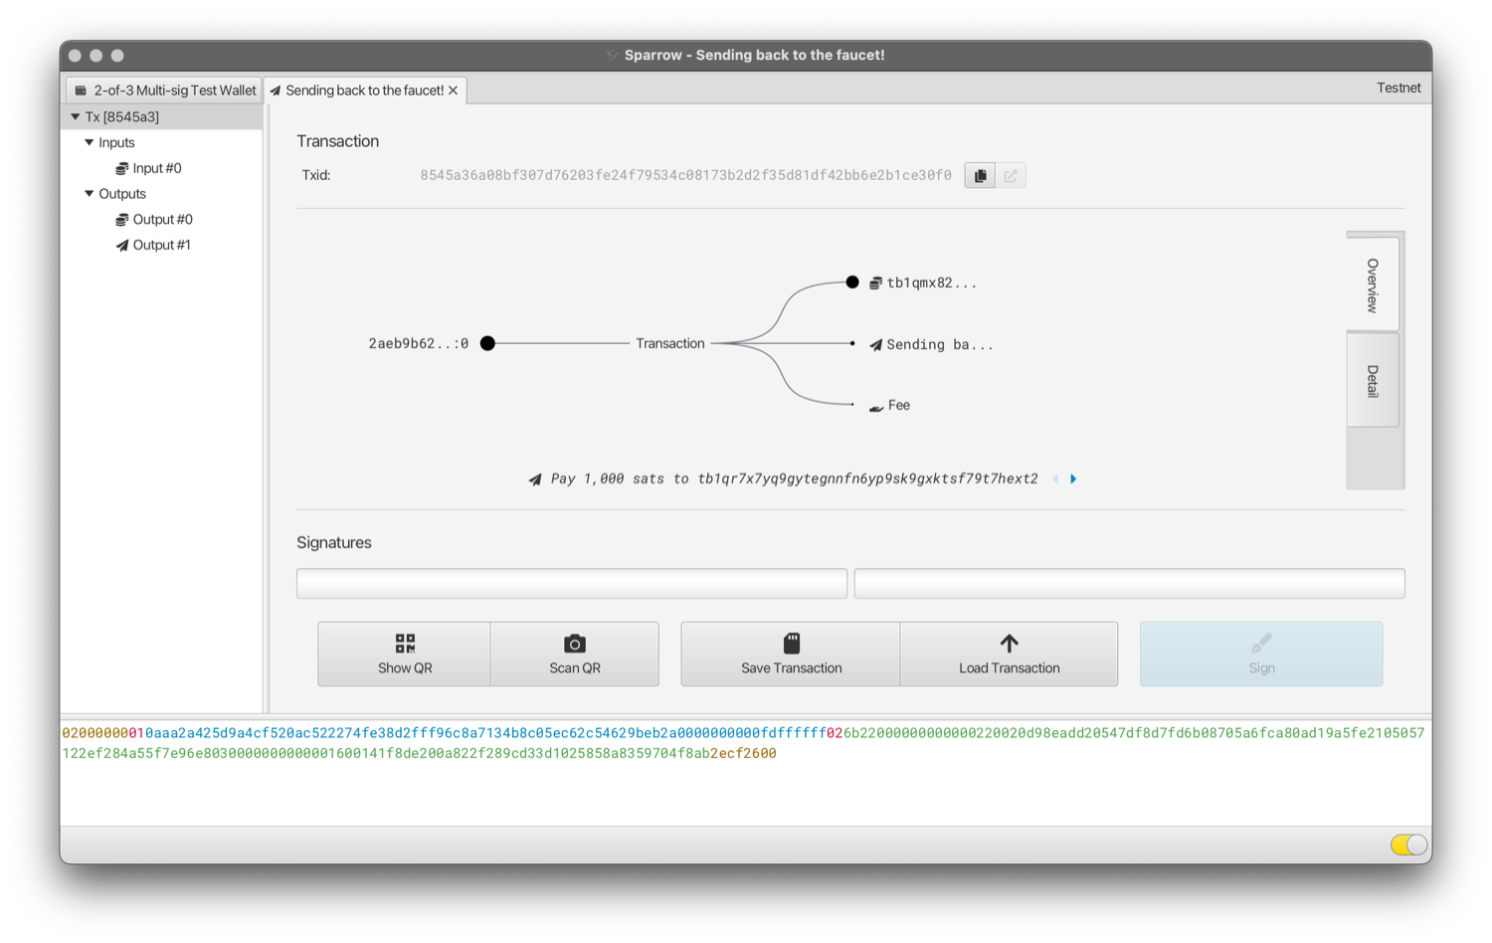Click the hand icon next to Fee
1492x943 pixels.
point(876,407)
